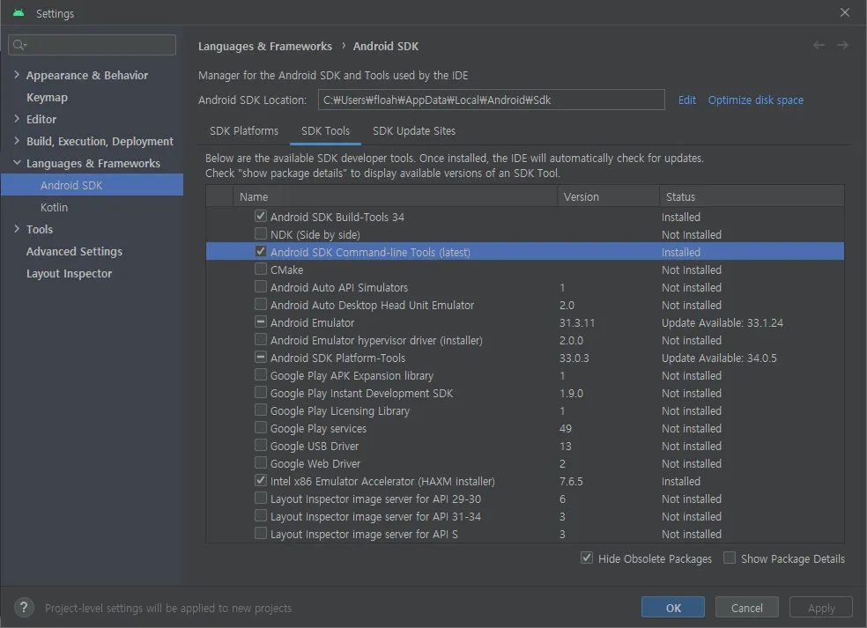Enable the CMake checkbox
This screenshot has width=867, height=628.
pyautogui.click(x=261, y=270)
